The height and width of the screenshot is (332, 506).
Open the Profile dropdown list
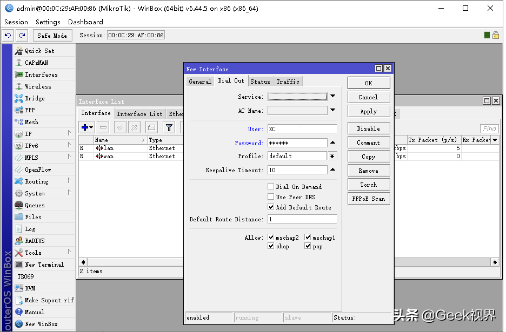coord(332,156)
